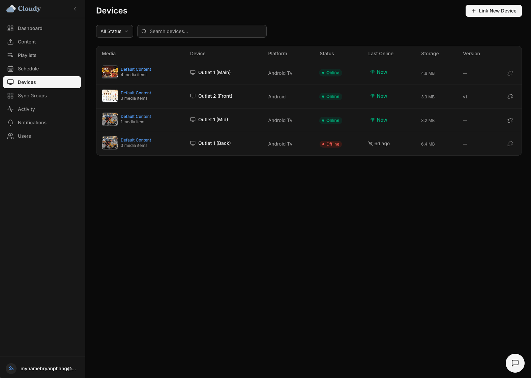Click the Playlists list icon
Viewport: 531px width, 378px height.
10,55
